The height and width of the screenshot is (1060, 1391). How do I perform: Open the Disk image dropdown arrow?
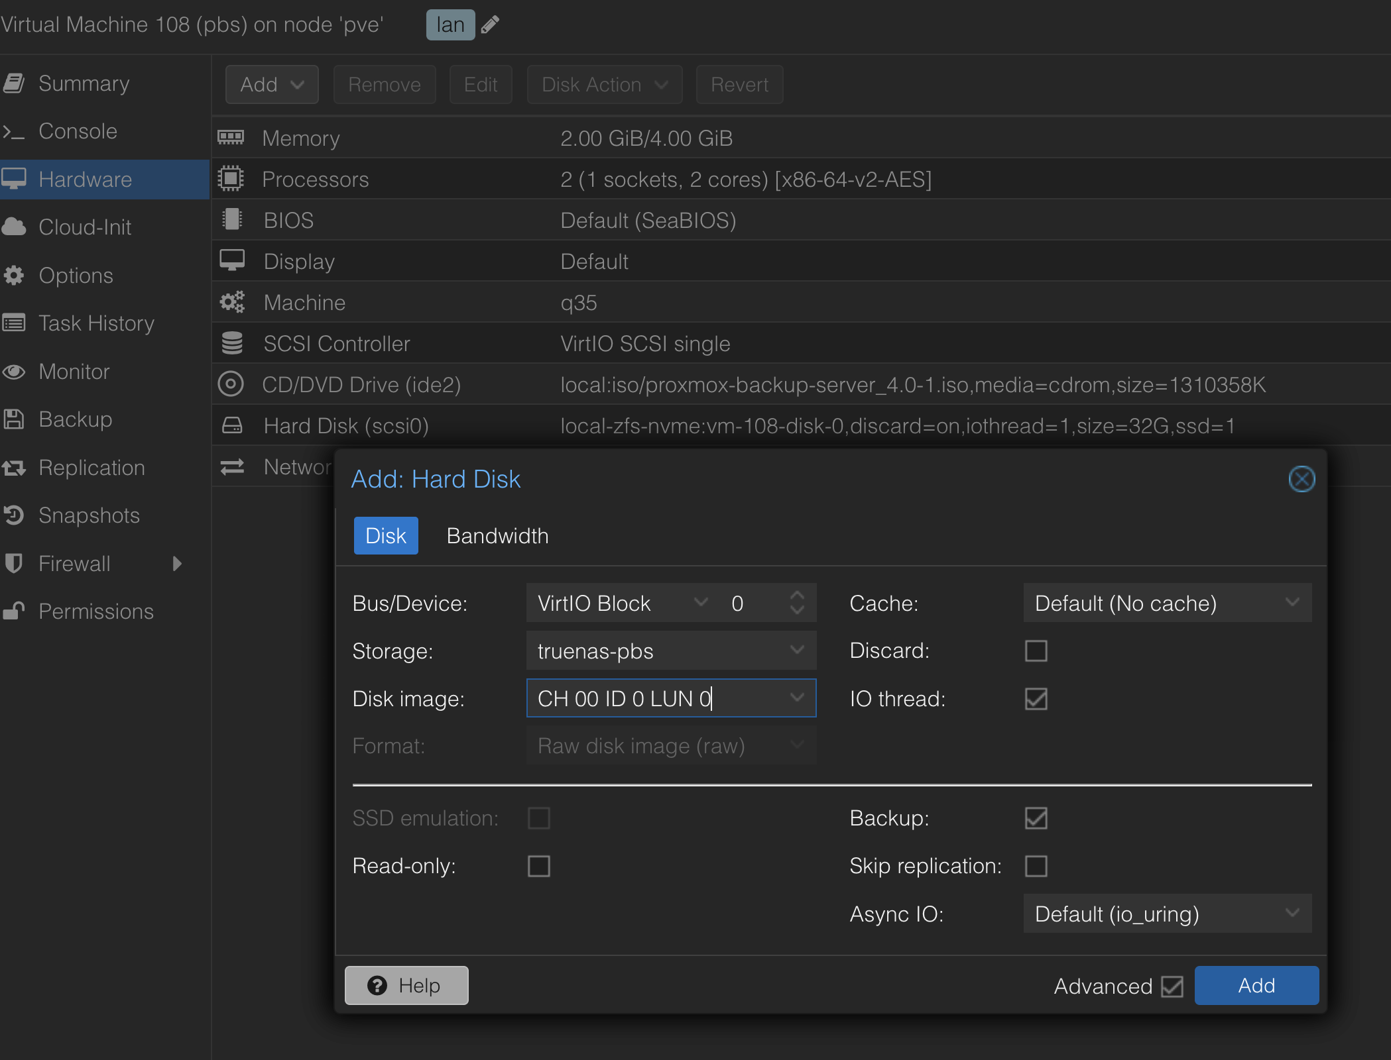[x=797, y=698]
